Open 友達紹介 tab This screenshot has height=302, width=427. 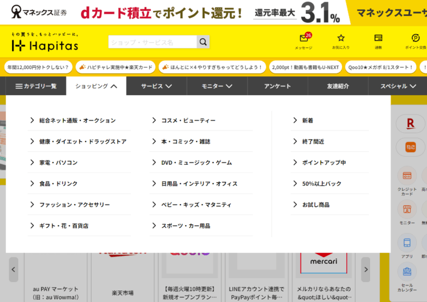pyautogui.click(x=338, y=86)
